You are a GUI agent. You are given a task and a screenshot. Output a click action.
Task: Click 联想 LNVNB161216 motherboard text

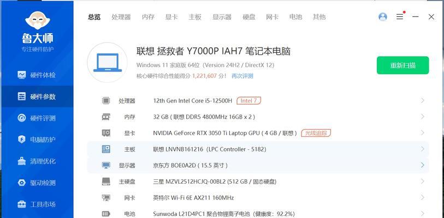(210, 149)
